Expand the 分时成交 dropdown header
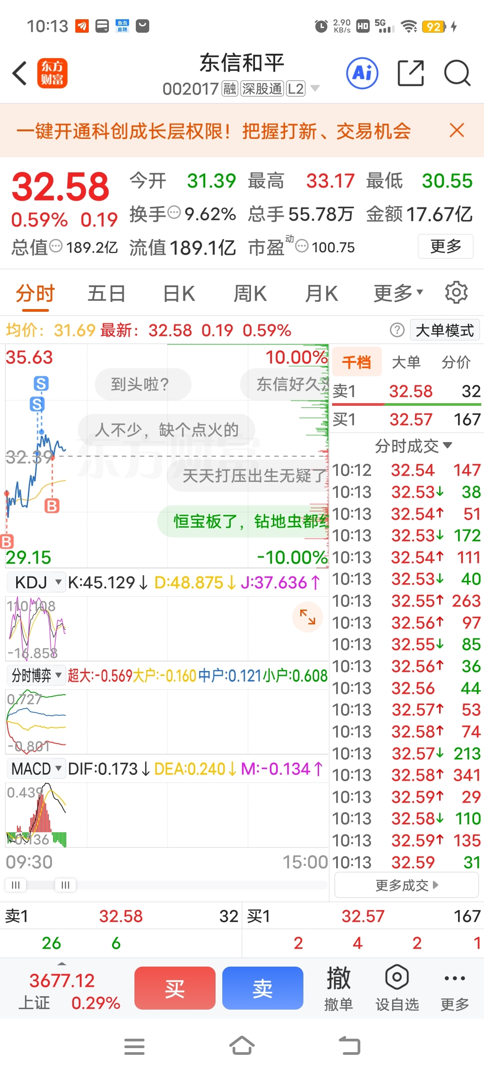 (413, 445)
